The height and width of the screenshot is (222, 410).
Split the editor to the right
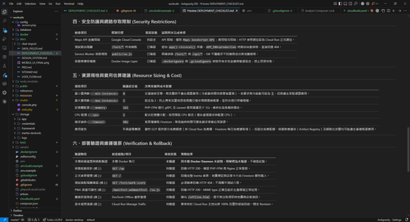click(x=388, y=11)
